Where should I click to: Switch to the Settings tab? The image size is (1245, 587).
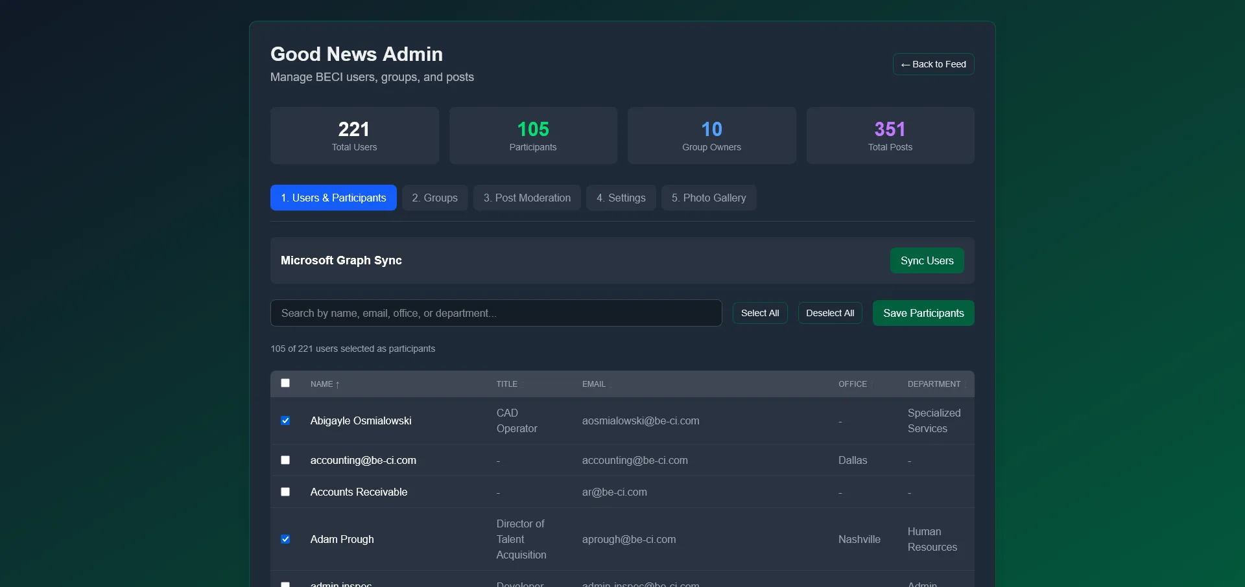click(x=621, y=198)
